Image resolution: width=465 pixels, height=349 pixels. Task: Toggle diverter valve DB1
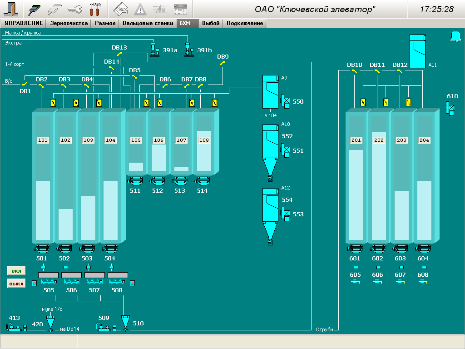[x=25, y=84]
